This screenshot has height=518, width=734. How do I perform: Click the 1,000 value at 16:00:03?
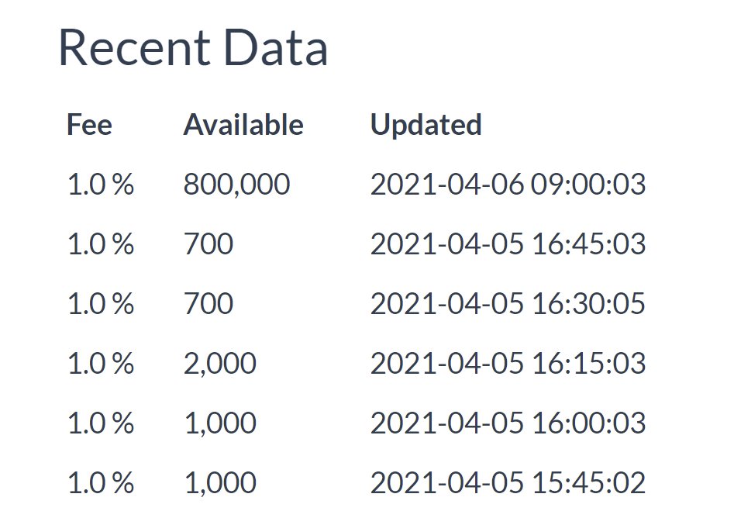pyautogui.click(x=220, y=423)
